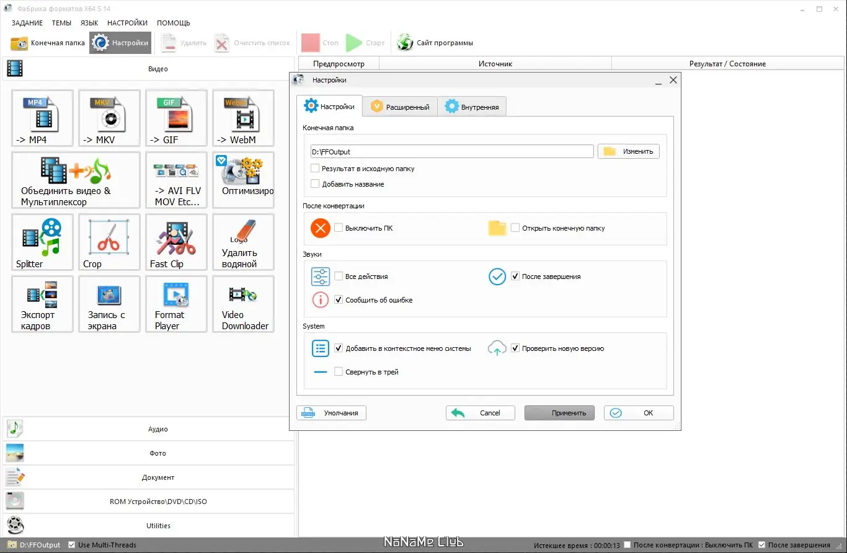Switch to the Расширенный tab

[400, 107]
